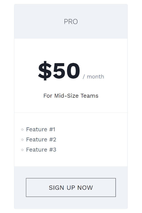
Task: Click the #1 number in the first feature
Action: pyautogui.click(x=52, y=129)
